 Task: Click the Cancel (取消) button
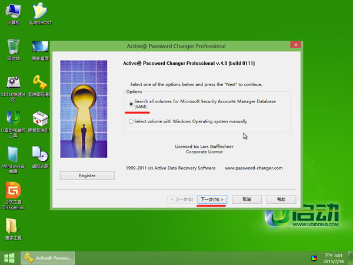[247, 200]
